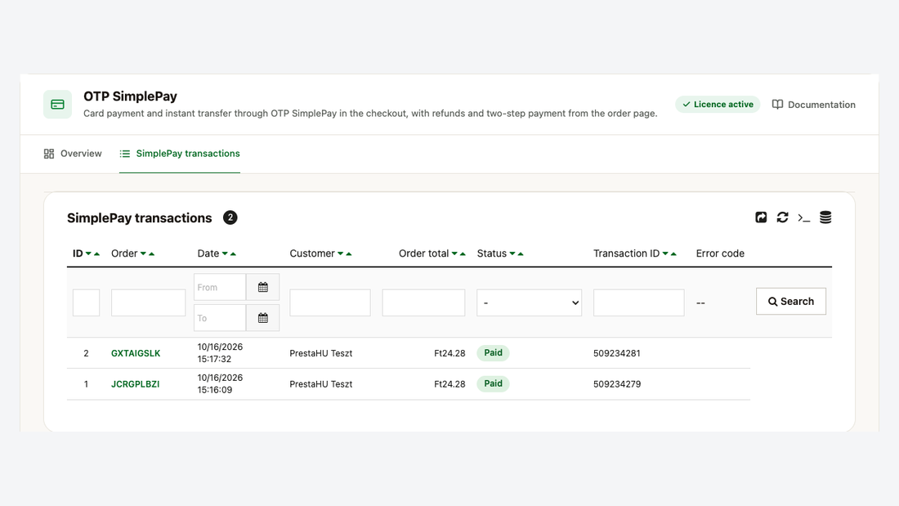The height and width of the screenshot is (506, 899).
Task: Sort Order column descending
Action: click(x=143, y=253)
